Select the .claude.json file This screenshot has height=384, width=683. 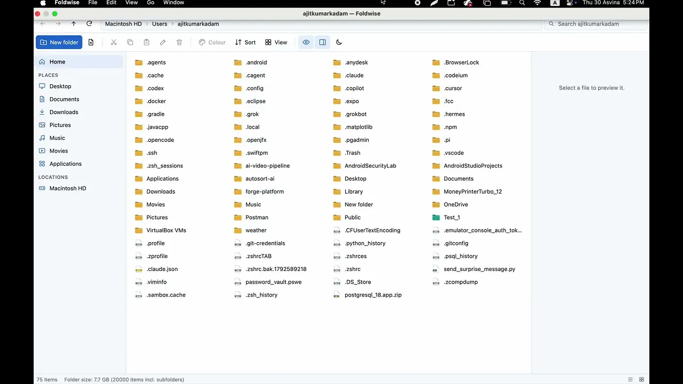pyautogui.click(x=156, y=269)
